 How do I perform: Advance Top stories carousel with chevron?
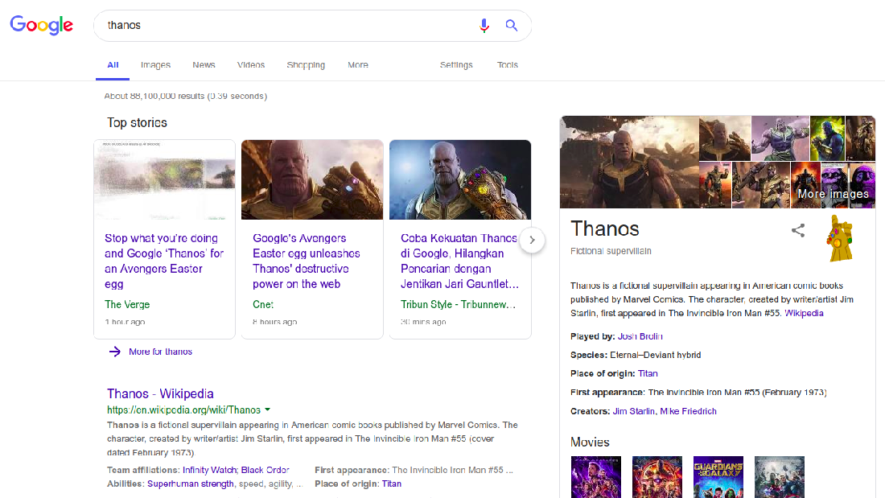click(x=532, y=240)
